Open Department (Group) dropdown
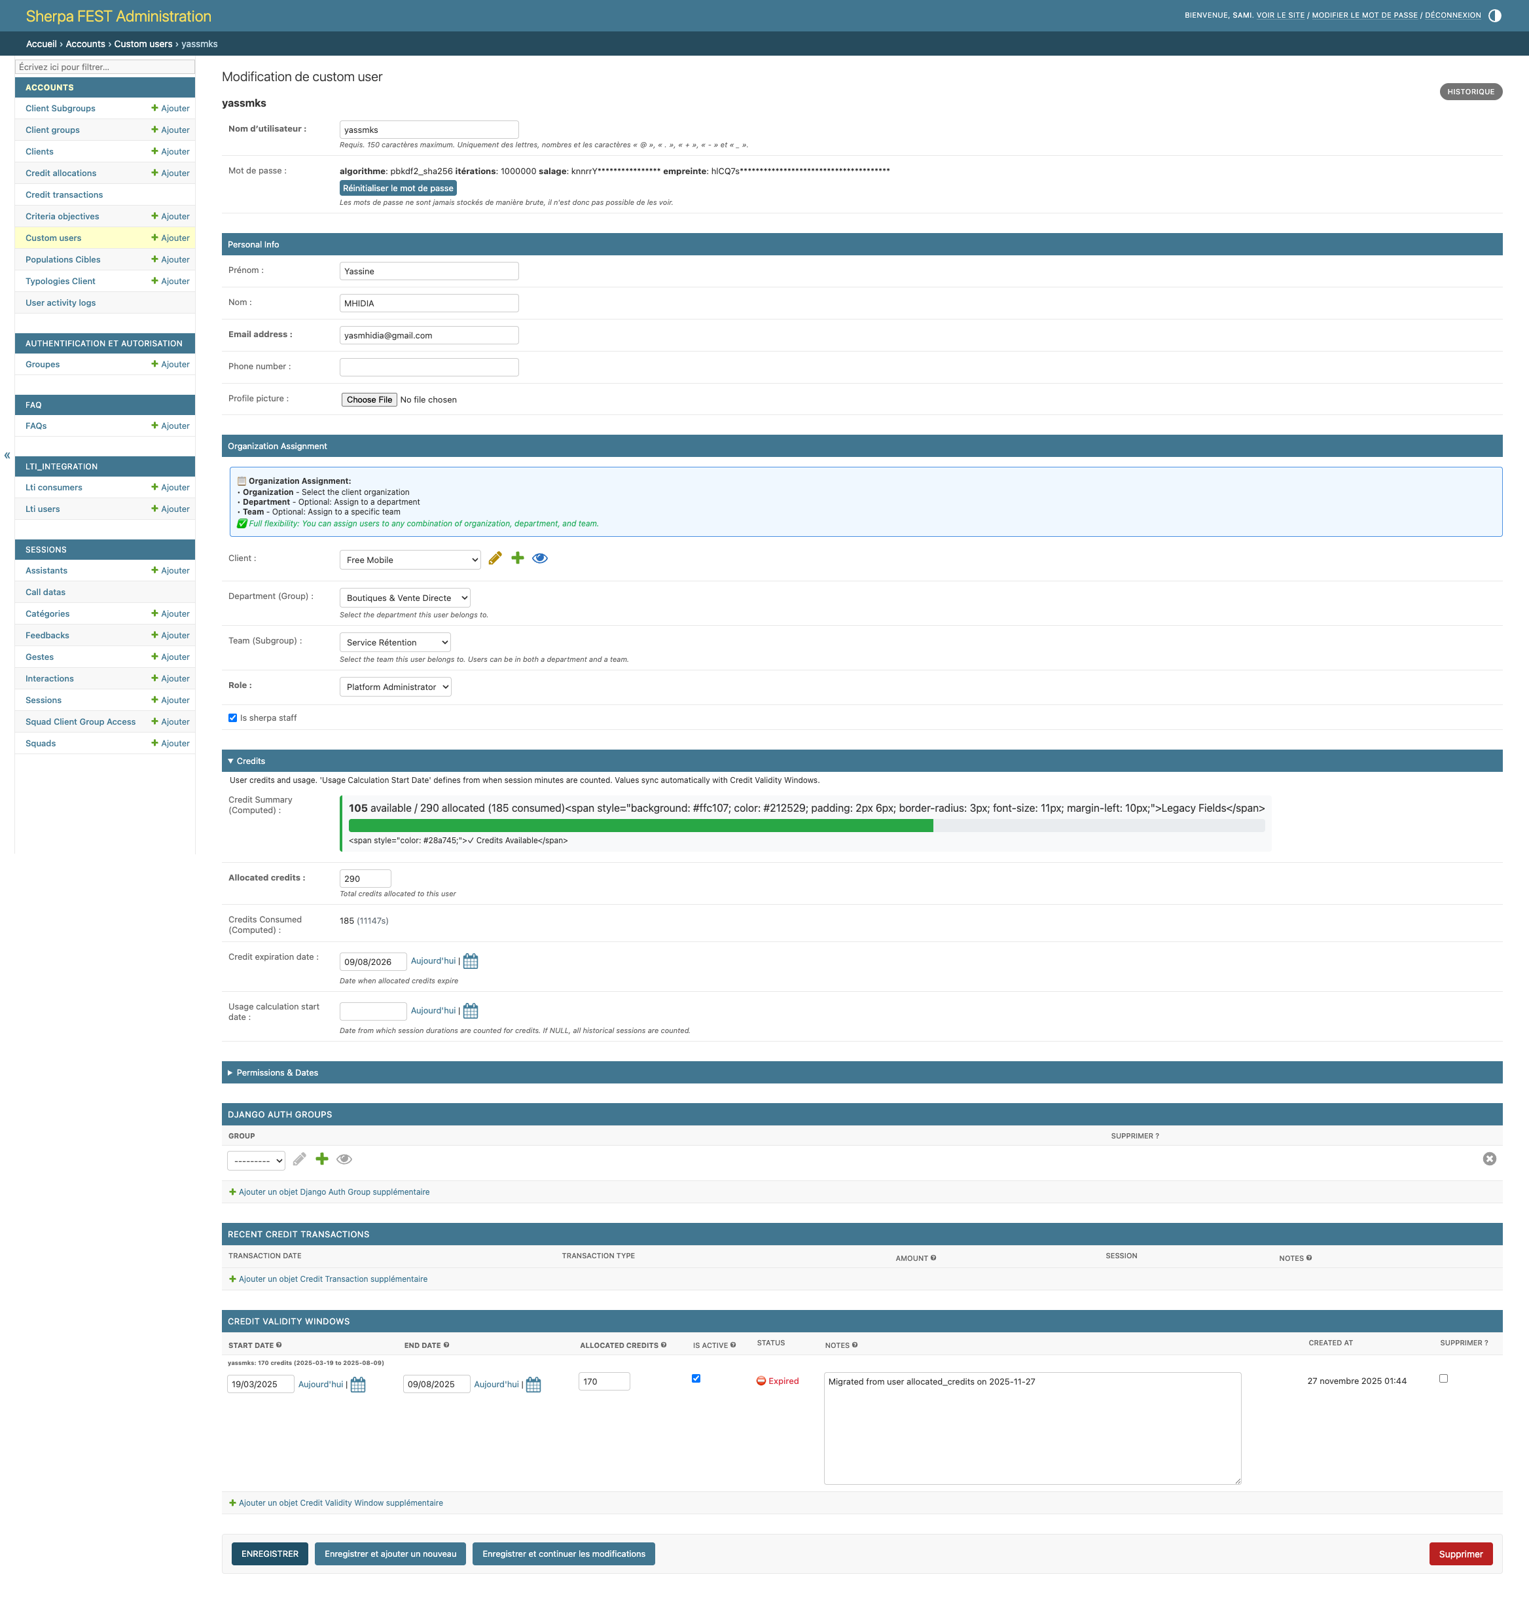Image resolution: width=1529 pixels, height=1600 pixels. pyautogui.click(x=405, y=598)
